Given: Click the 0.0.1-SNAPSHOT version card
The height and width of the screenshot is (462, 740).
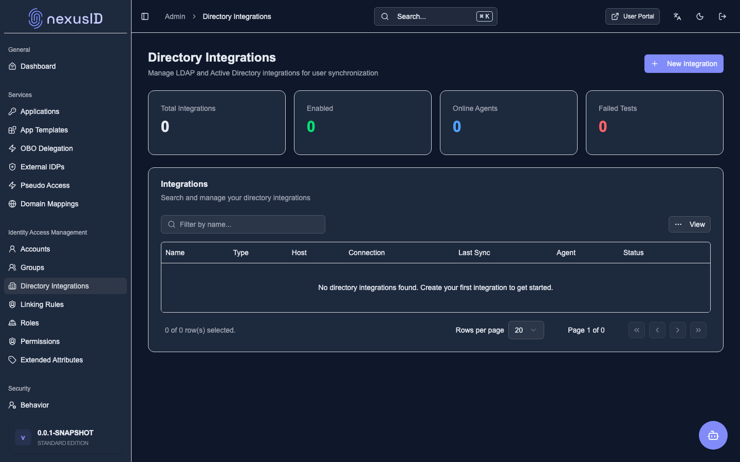Looking at the screenshot, I should click(x=65, y=437).
